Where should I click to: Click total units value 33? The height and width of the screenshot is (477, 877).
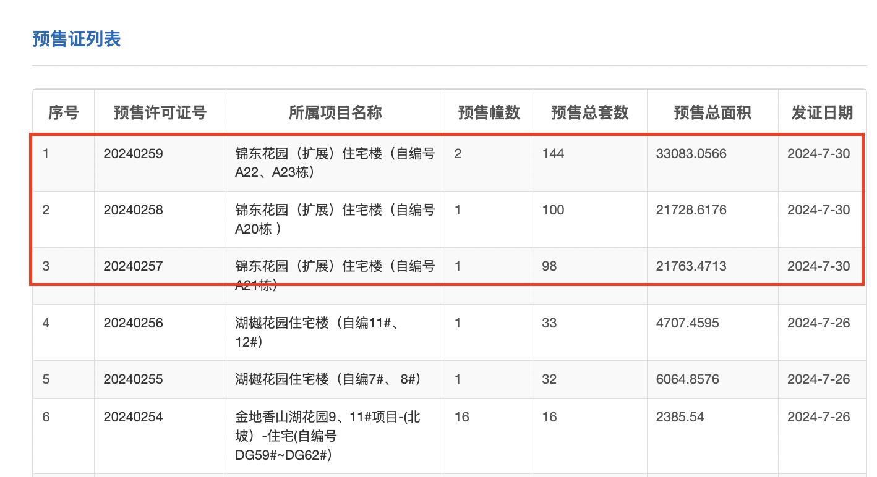549,323
